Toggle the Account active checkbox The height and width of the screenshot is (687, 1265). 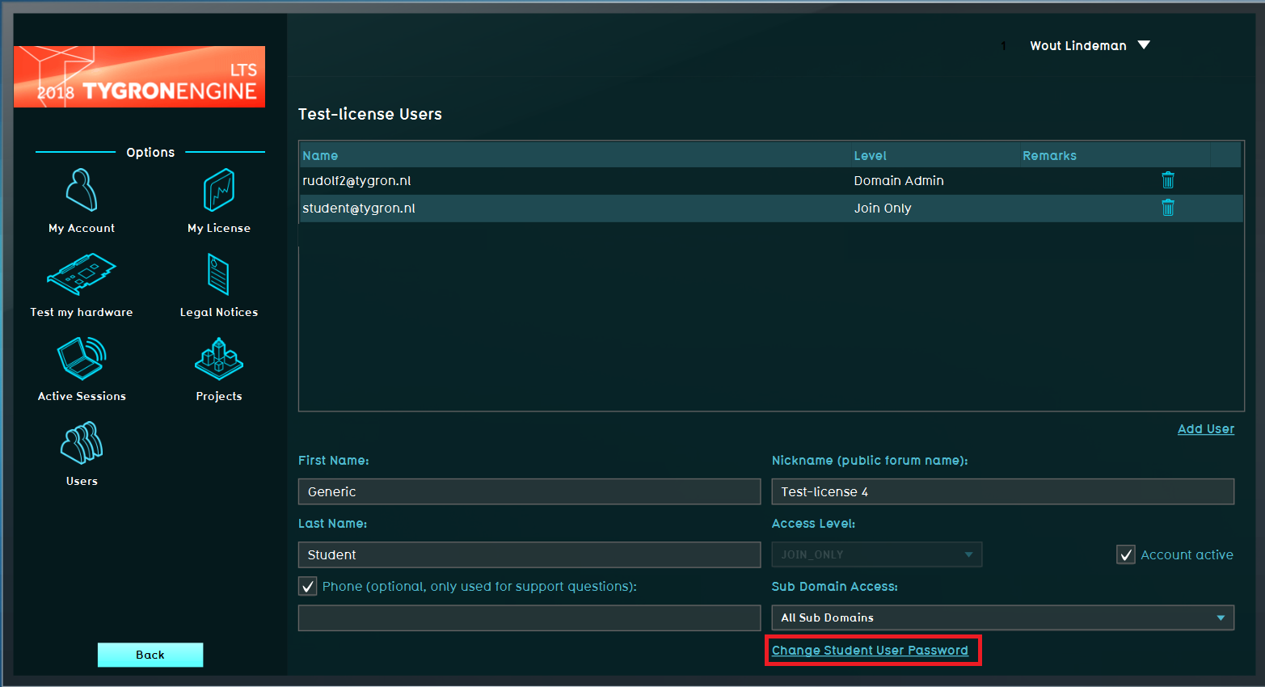pos(1126,554)
